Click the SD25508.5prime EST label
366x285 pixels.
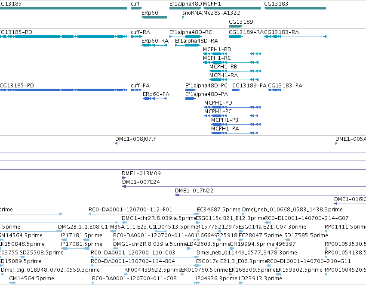point(42,253)
